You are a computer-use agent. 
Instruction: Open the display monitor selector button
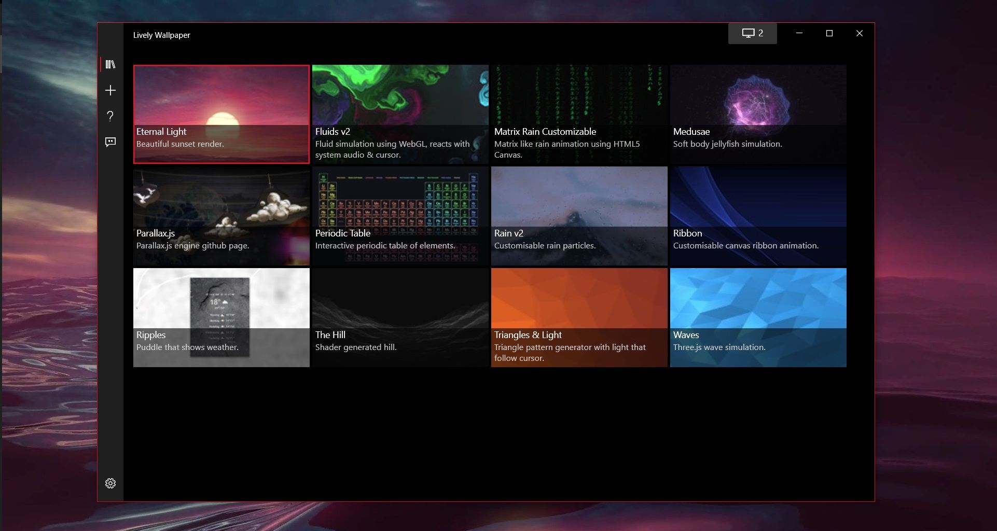tap(752, 33)
